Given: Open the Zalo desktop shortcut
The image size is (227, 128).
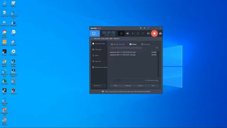Looking at the screenshot, I should (13, 33).
